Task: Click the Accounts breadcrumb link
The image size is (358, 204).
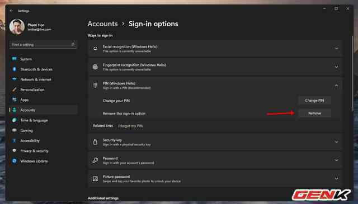Action: tap(102, 23)
